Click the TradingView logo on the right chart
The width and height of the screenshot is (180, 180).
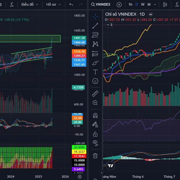click(110, 166)
